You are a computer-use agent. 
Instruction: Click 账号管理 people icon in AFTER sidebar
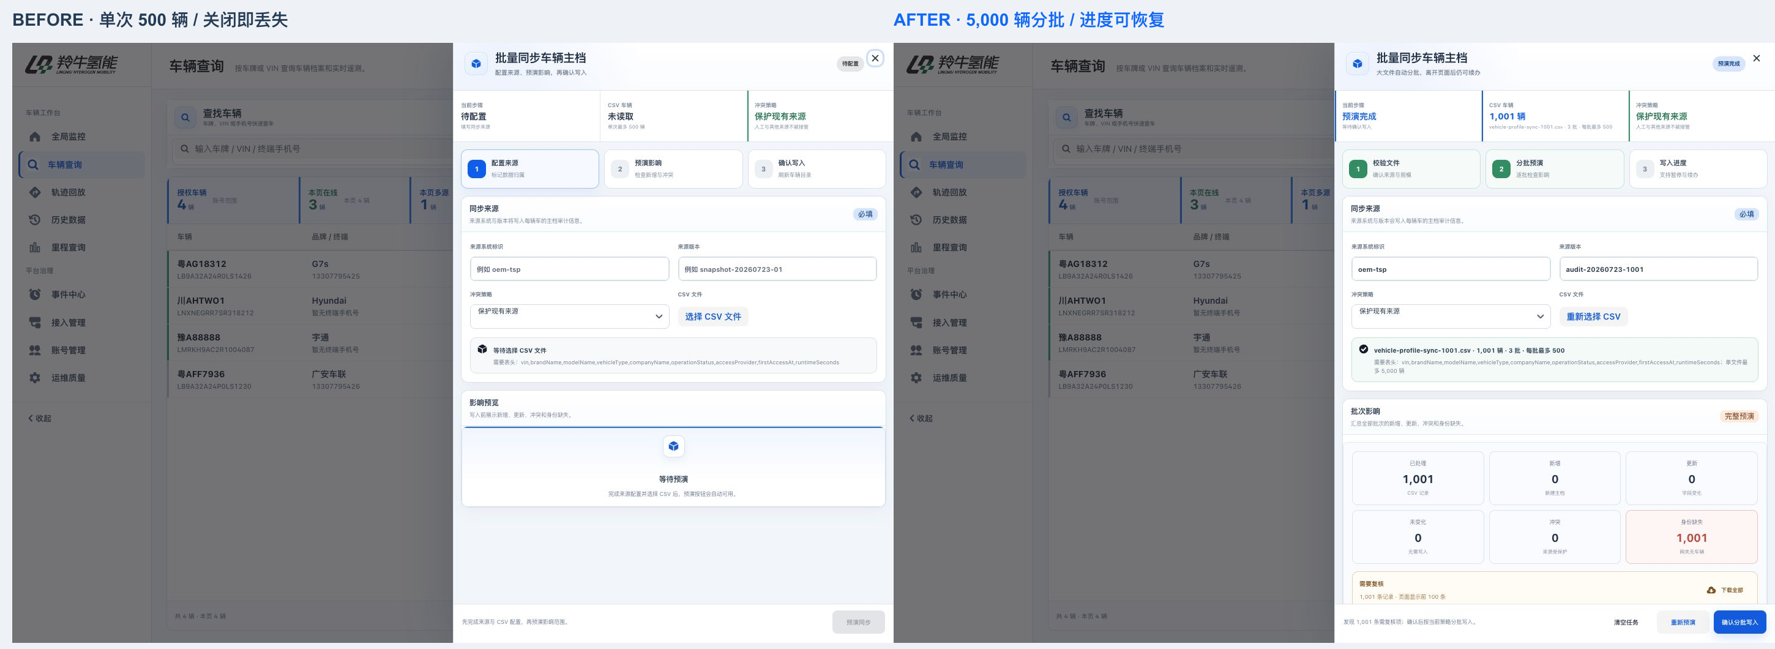tap(916, 350)
